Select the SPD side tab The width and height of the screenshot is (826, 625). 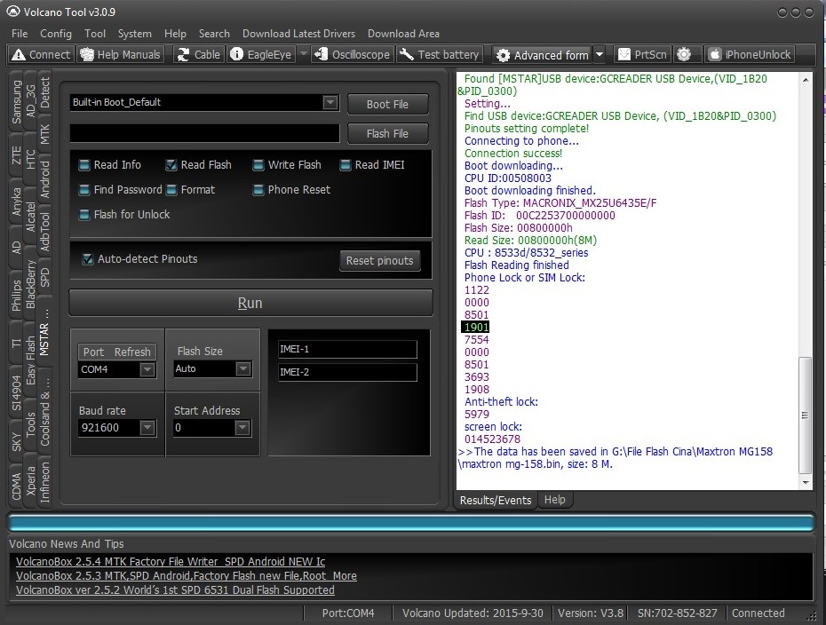coord(44,278)
